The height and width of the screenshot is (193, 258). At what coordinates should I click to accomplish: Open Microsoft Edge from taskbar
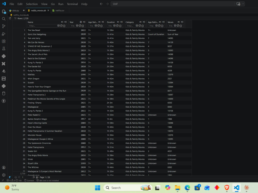187,188
